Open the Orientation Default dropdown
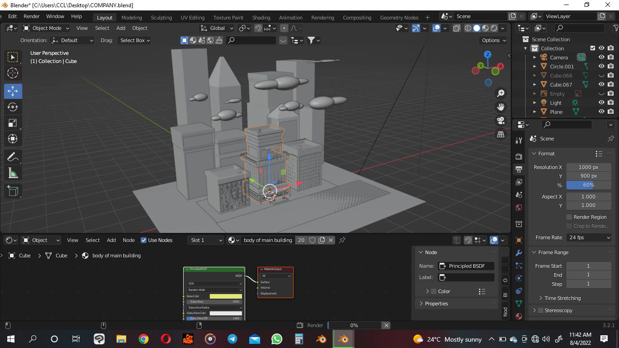The width and height of the screenshot is (619, 348). 73,40
